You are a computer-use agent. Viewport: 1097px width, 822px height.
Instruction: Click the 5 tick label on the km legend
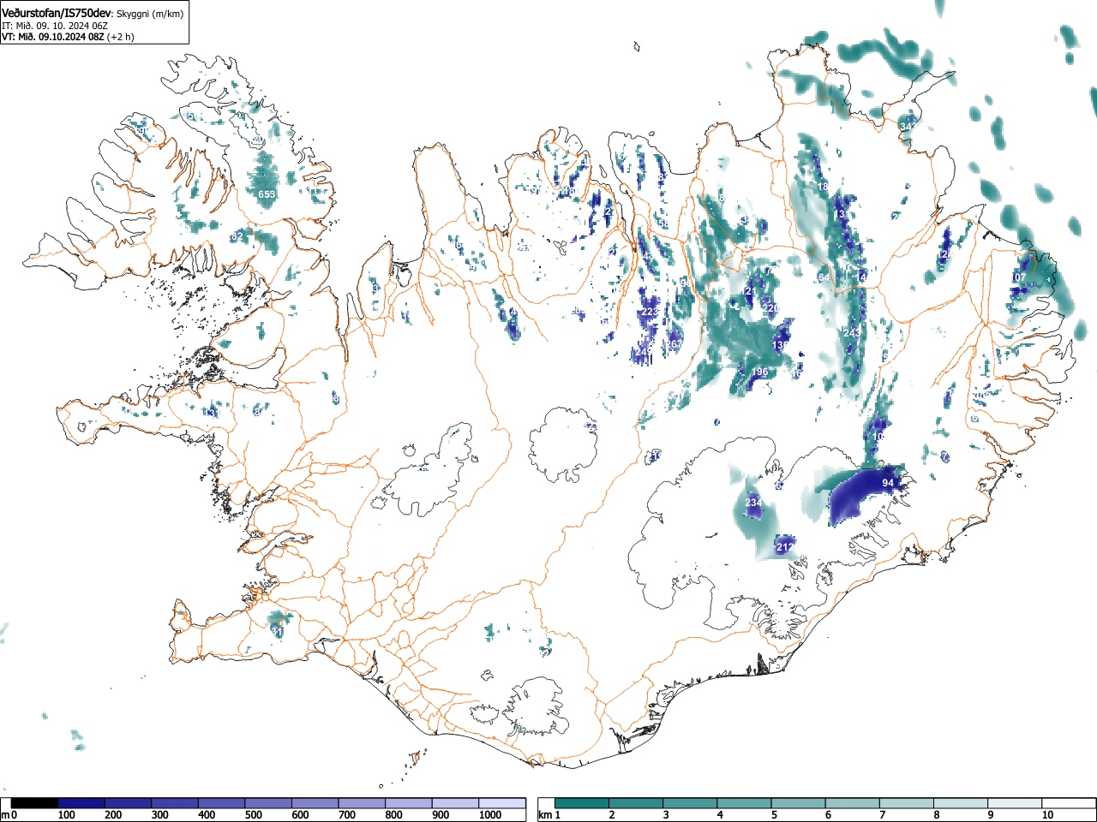point(774,815)
